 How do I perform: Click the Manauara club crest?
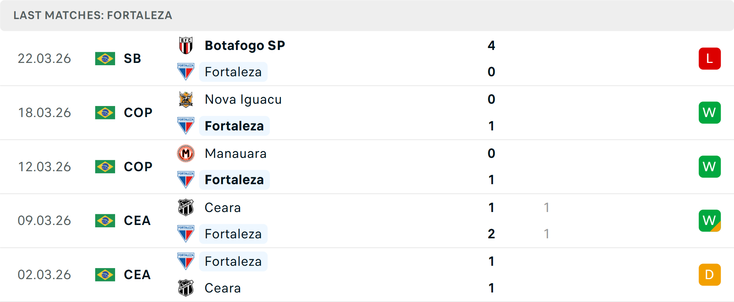186,154
